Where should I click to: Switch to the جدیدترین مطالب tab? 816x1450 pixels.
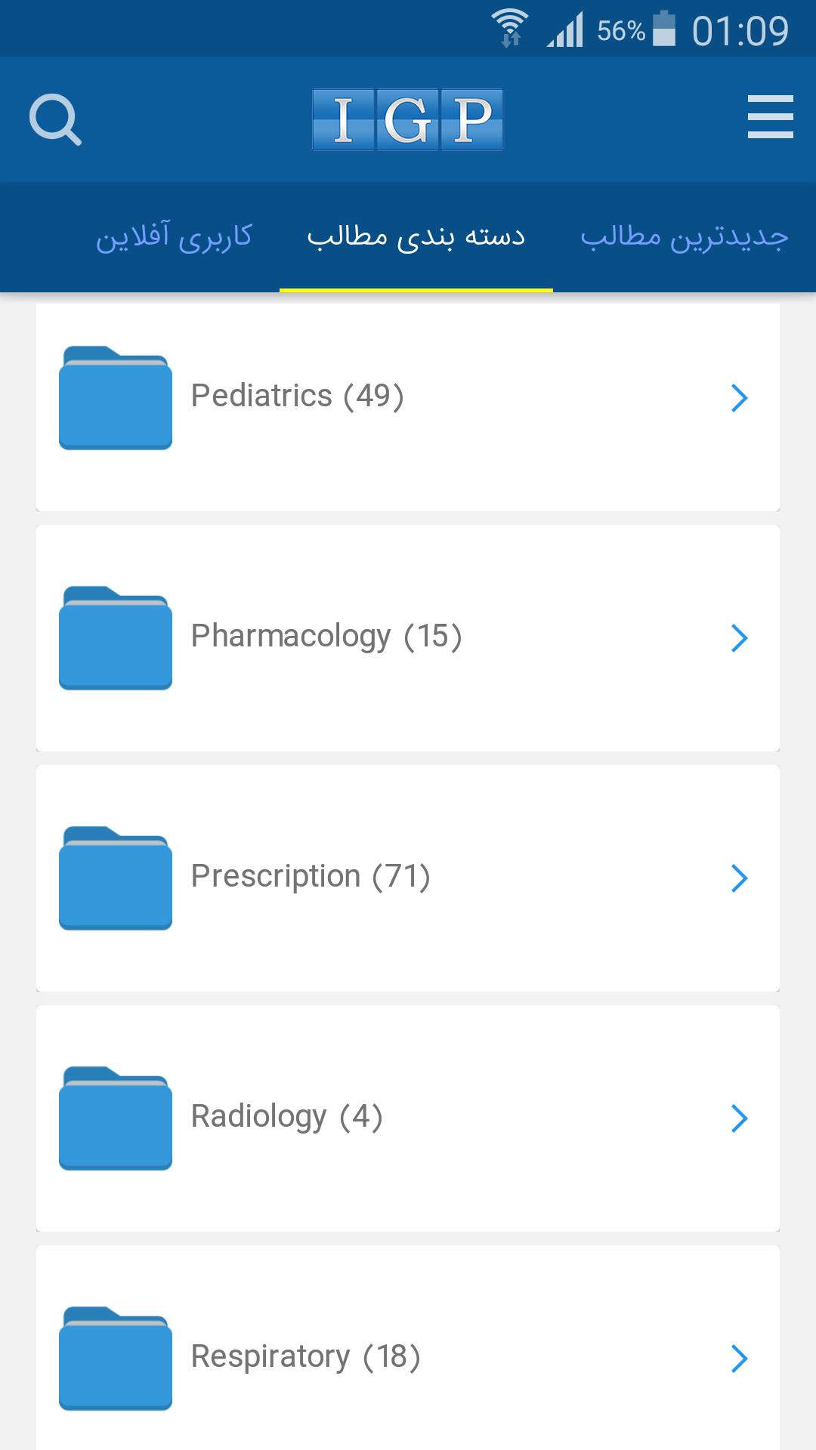point(684,236)
